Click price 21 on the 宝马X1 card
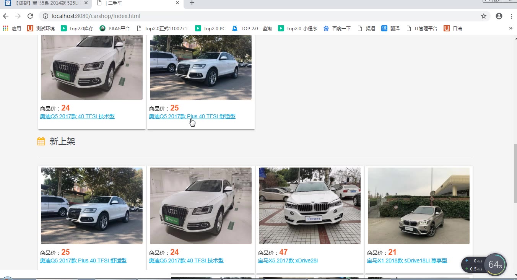517x280 pixels. [392, 252]
